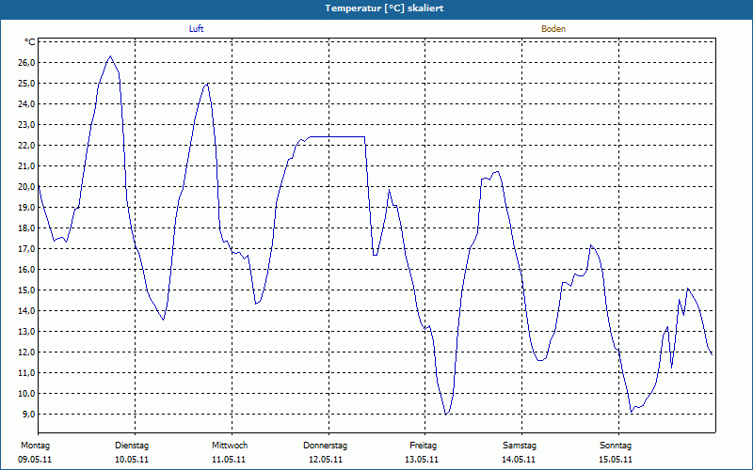Click the date 10.05.11
Viewport: 753px width, 470px height.
[x=132, y=460]
